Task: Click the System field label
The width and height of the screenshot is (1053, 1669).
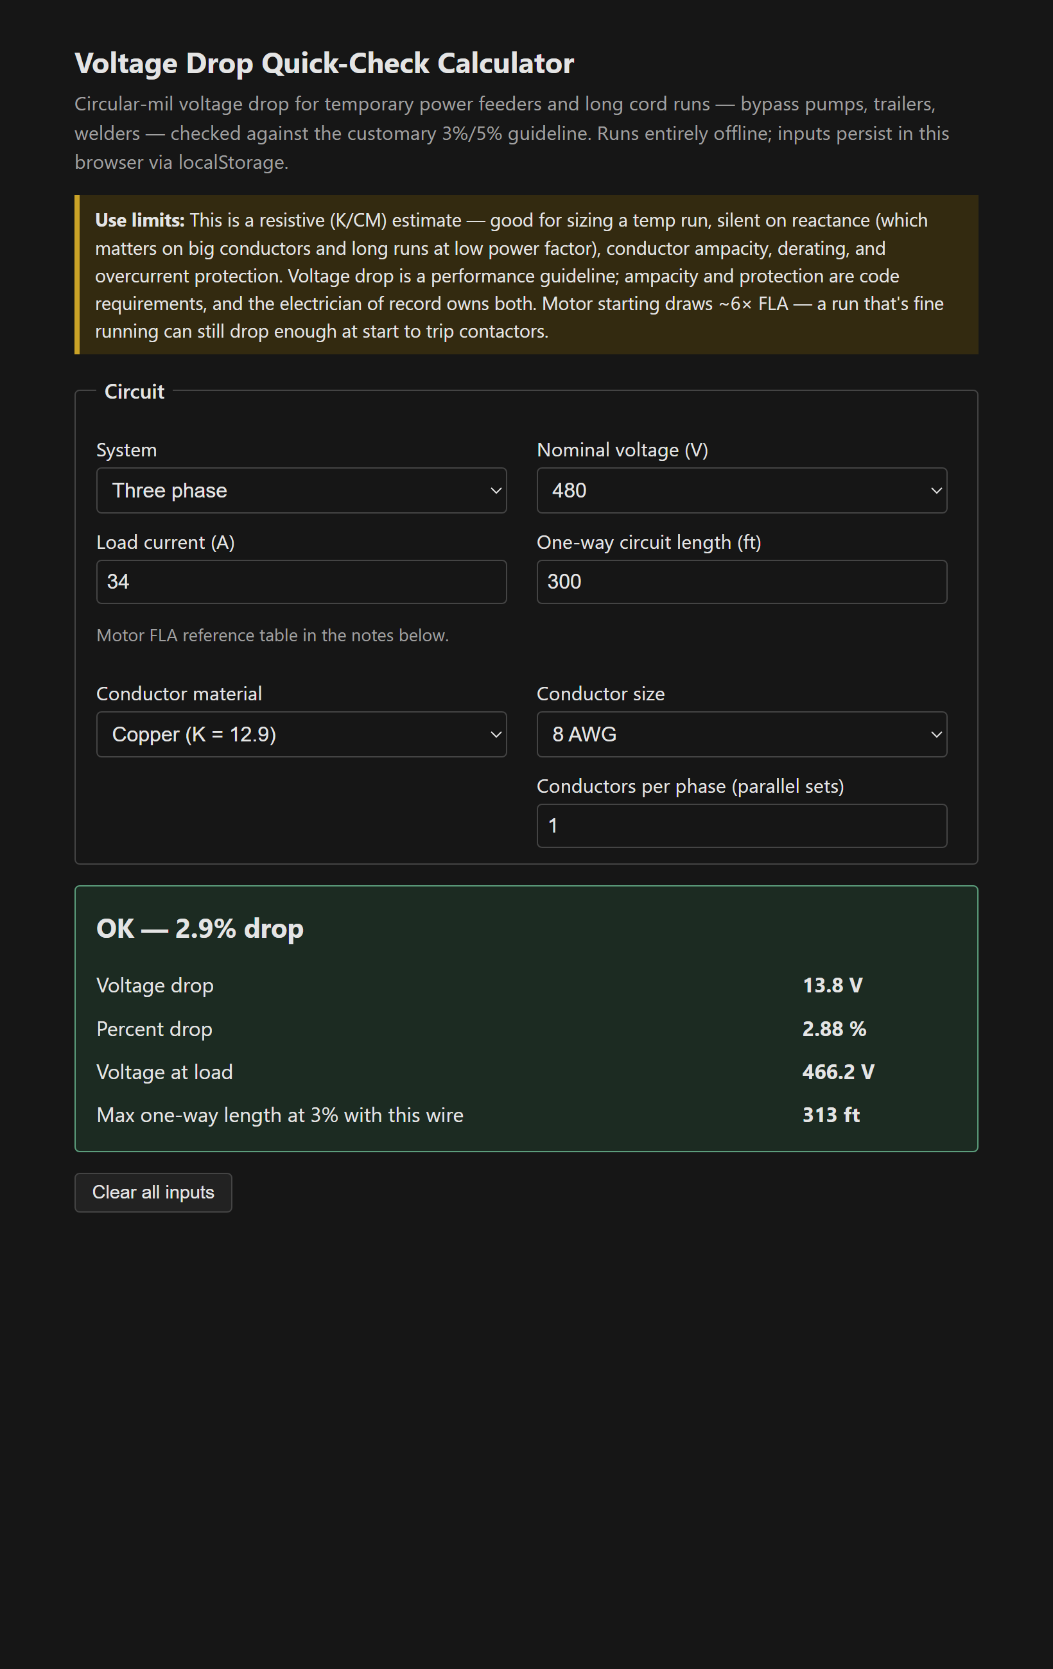Action: coord(127,450)
